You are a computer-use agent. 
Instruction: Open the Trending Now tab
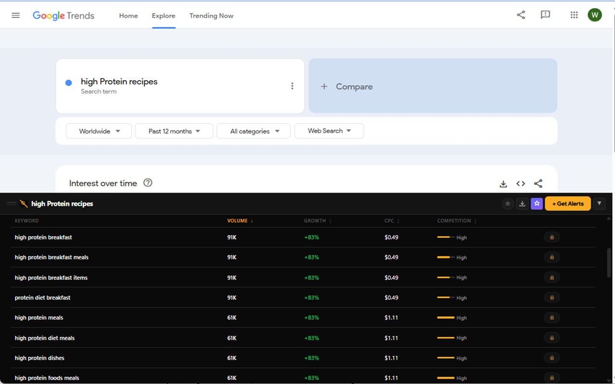(x=211, y=16)
